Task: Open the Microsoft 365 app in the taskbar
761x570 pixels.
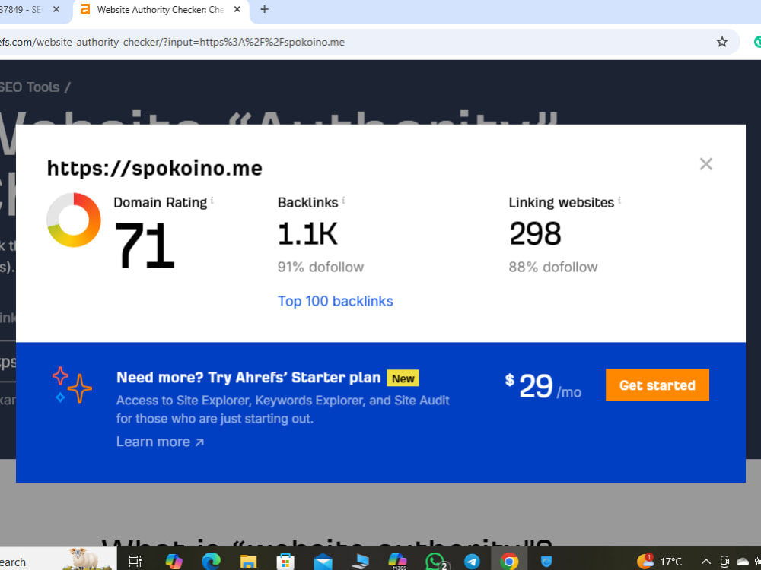Action: (x=397, y=562)
